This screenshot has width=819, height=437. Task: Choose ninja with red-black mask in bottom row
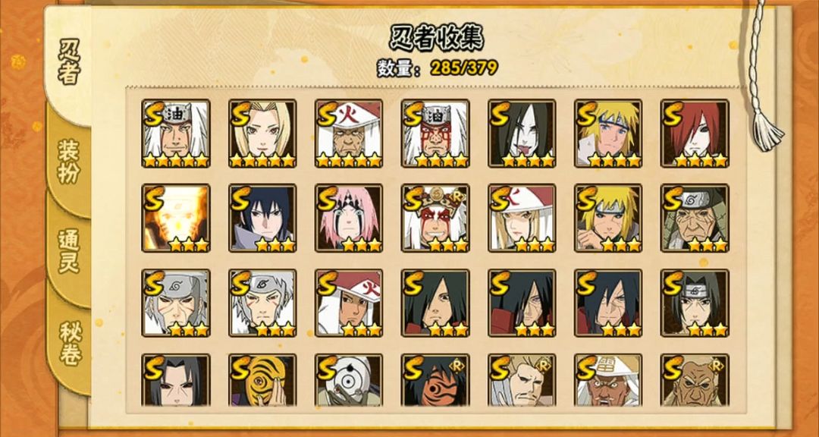tap(435, 381)
